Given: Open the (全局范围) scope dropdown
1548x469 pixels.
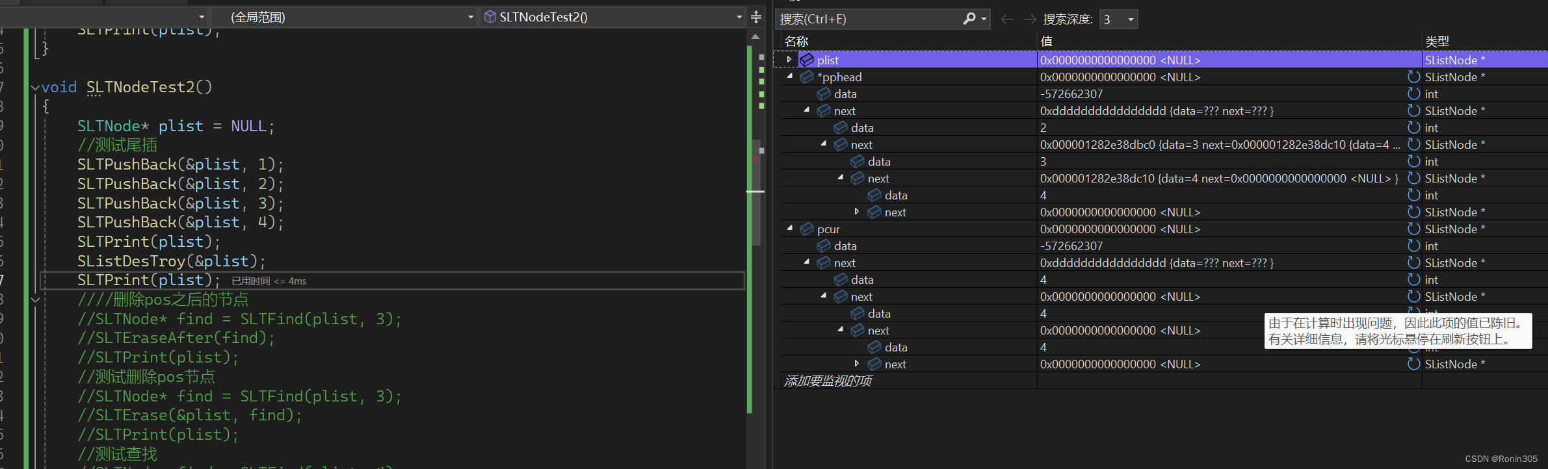Looking at the screenshot, I should (x=471, y=18).
